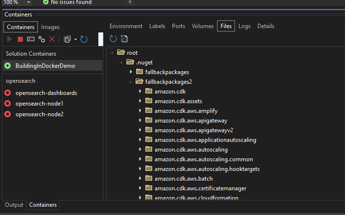Click the splitter handle beside the container toolbar

(x=101, y=39)
